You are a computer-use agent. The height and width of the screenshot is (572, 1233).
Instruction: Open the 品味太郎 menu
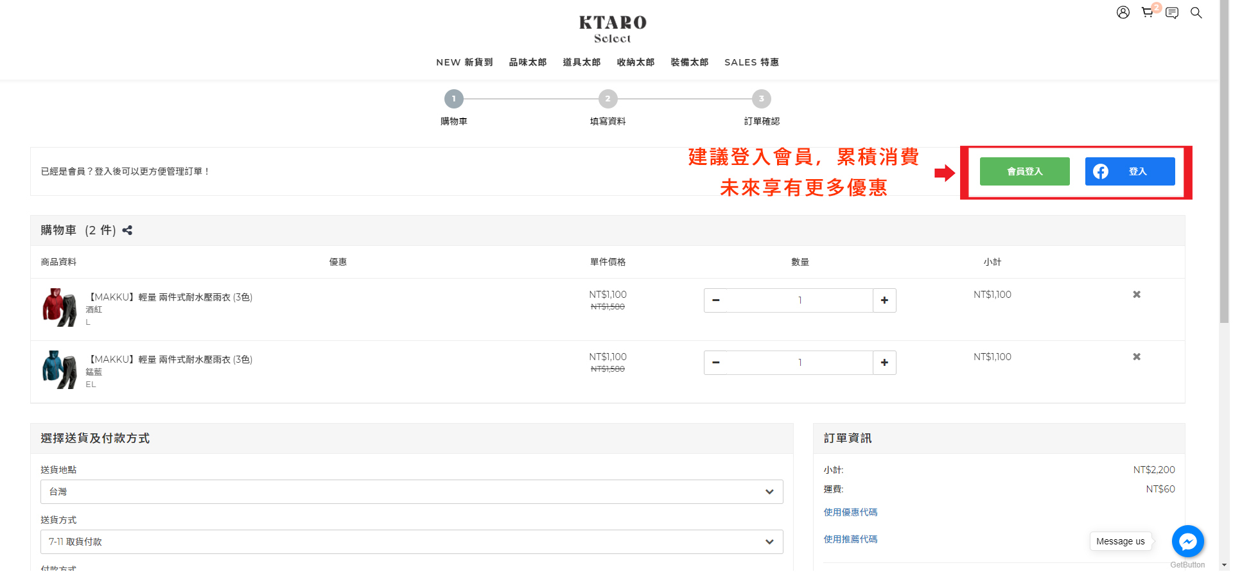(527, 62)
